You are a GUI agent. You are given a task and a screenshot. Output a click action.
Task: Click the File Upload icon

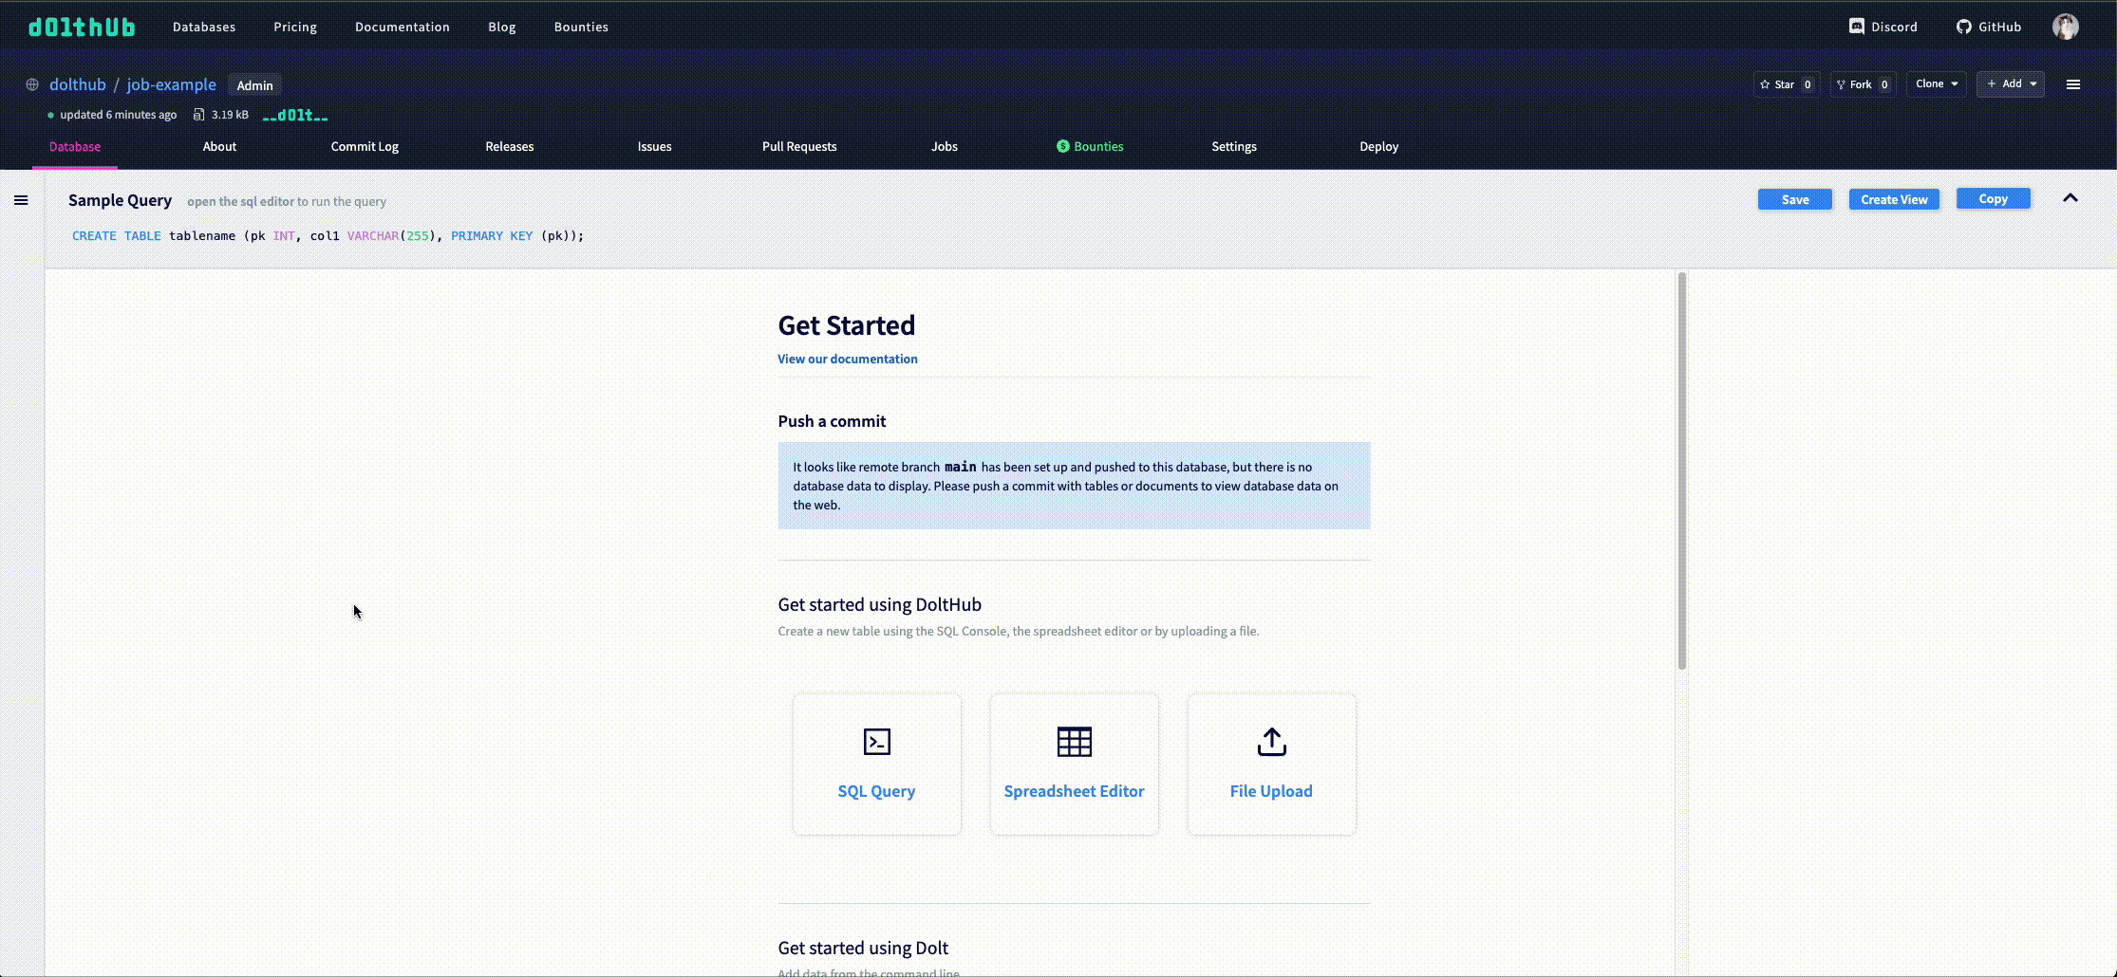pyautogui.click(x=1271, y=742)
